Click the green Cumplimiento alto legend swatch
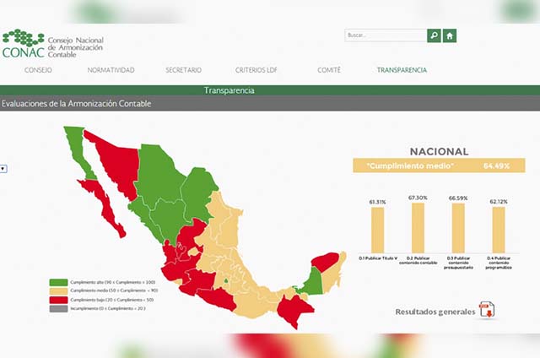The height and width of the screenshot is (358, 540). point(58,283)
